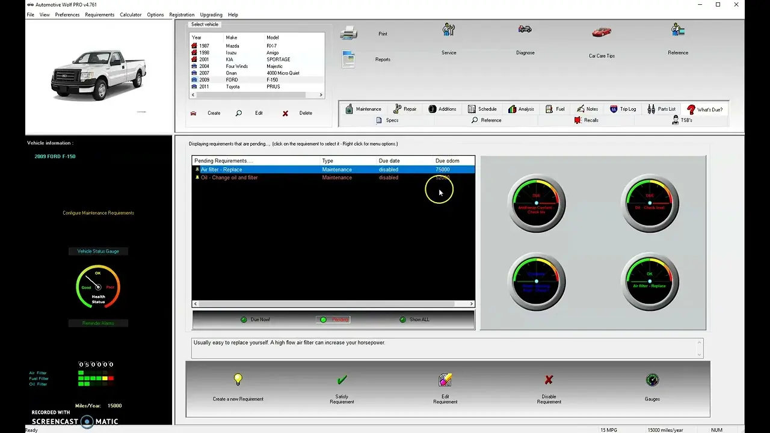This screenshot has width=770, height=433.
Task: Open the Requirements menu
Action: [100, 14]
